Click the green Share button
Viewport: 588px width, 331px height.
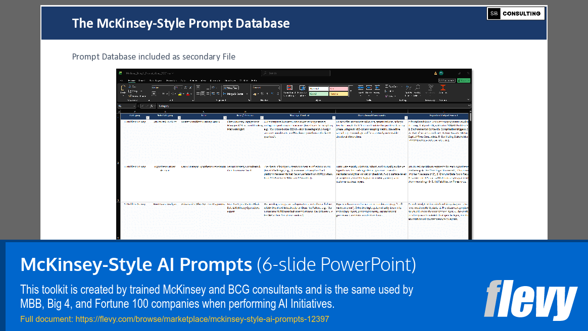[x=464, y=81]
